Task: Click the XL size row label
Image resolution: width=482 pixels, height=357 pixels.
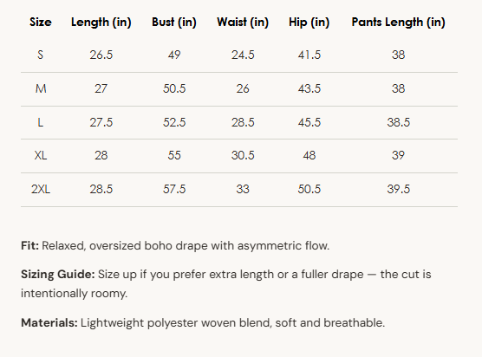Action: pyautogui.click(x=41, y=155)
